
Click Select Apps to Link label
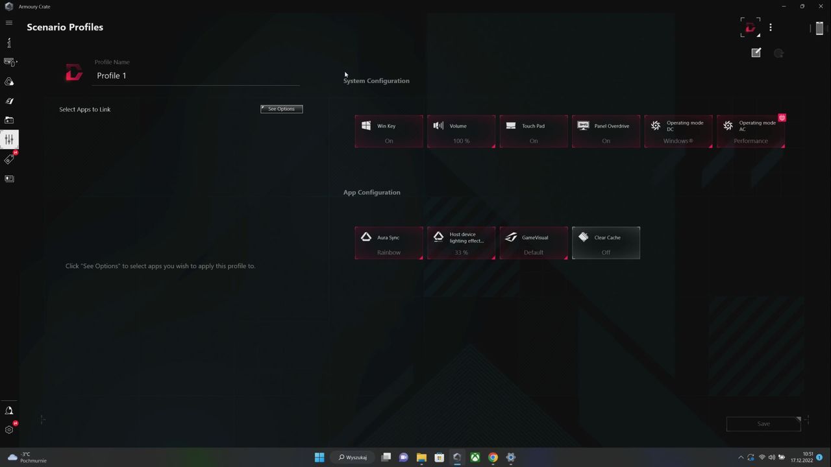point(85,110)
